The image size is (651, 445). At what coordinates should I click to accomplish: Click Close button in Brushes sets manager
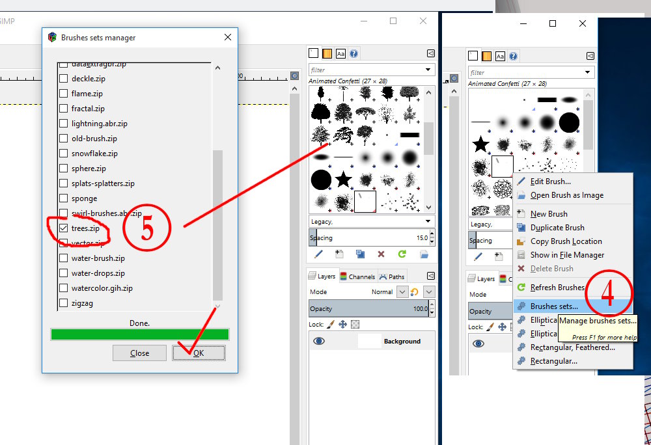click(139, 353)
